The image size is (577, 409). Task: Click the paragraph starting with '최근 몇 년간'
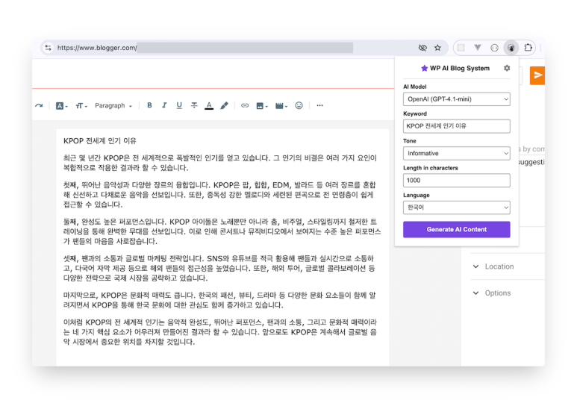point(220,163)
